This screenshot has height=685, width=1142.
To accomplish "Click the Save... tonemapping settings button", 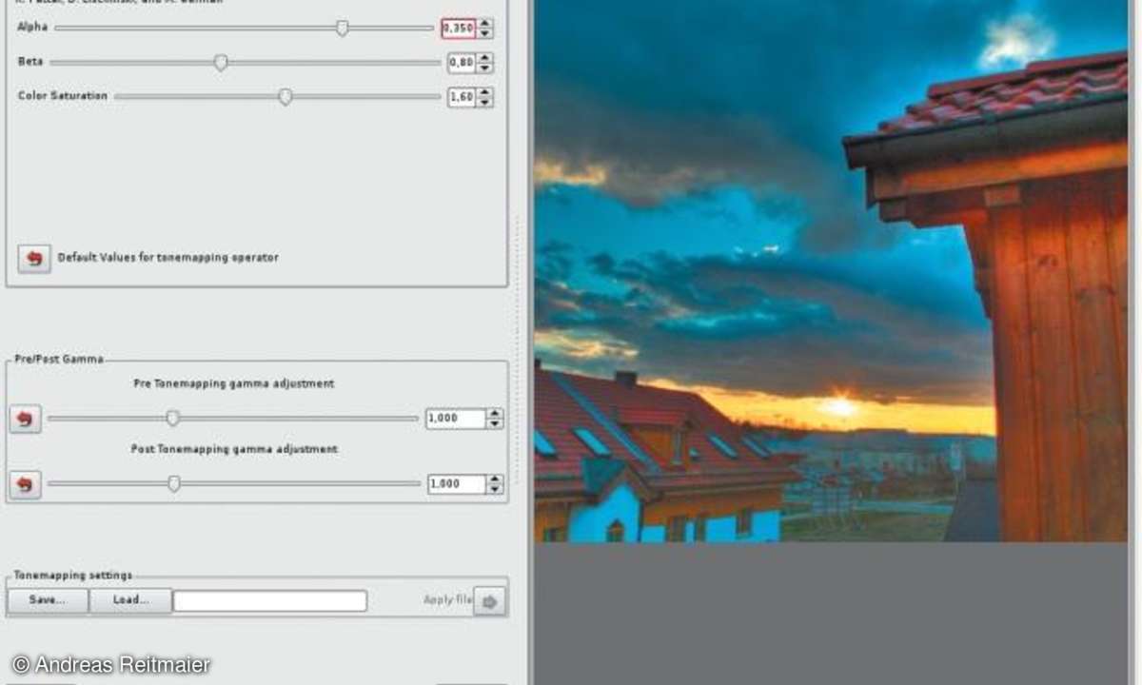I will pos(48,600).
